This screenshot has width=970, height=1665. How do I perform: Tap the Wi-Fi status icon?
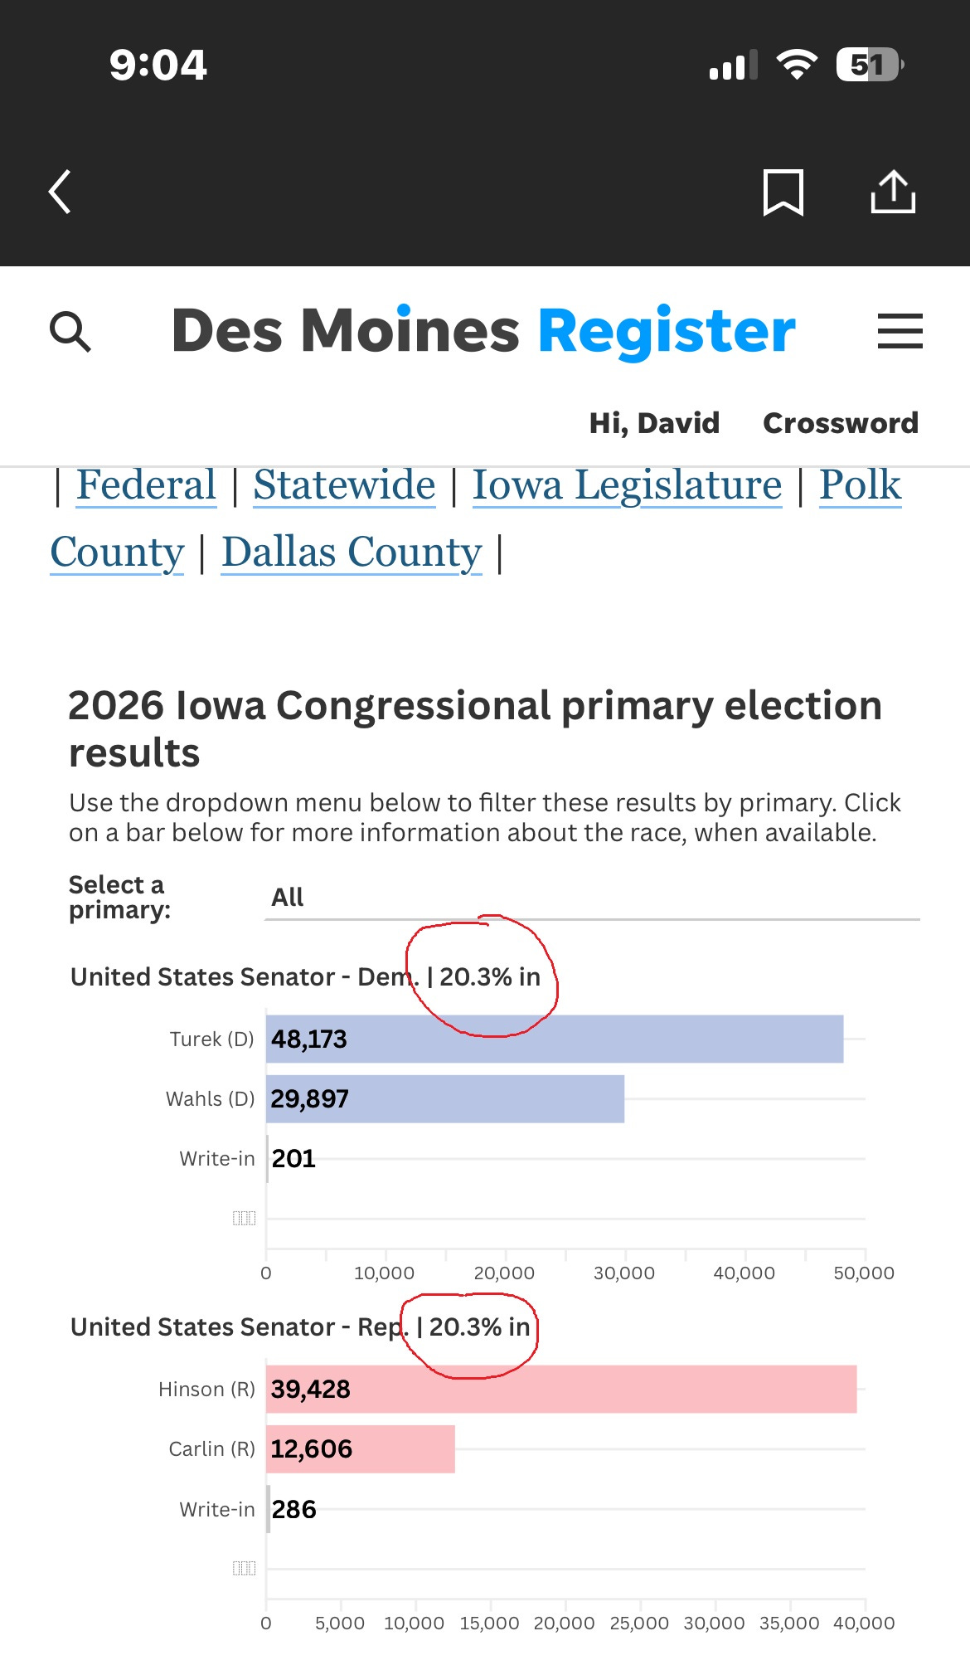pyautogui.click(x=797, y=65)
